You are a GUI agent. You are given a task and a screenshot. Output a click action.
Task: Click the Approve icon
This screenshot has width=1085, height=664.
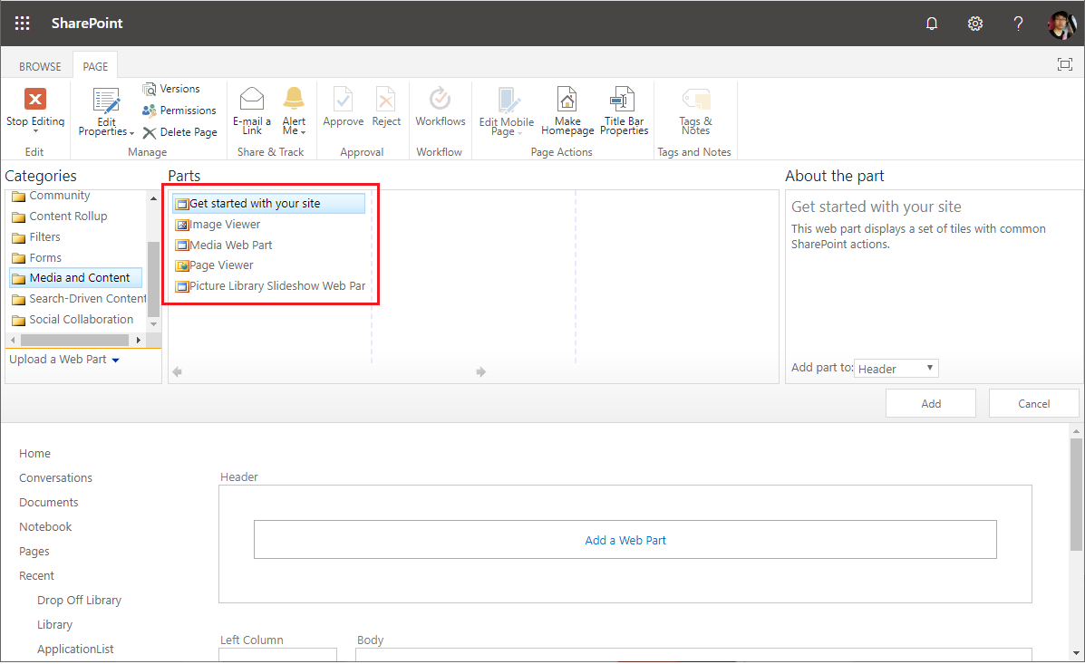tap(344, 98)
